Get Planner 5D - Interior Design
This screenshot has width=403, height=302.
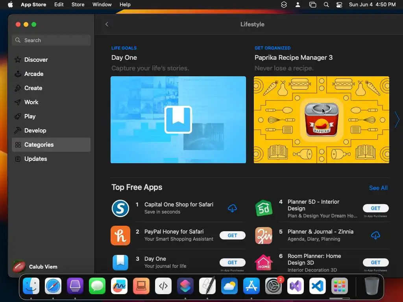click(375, 208)
